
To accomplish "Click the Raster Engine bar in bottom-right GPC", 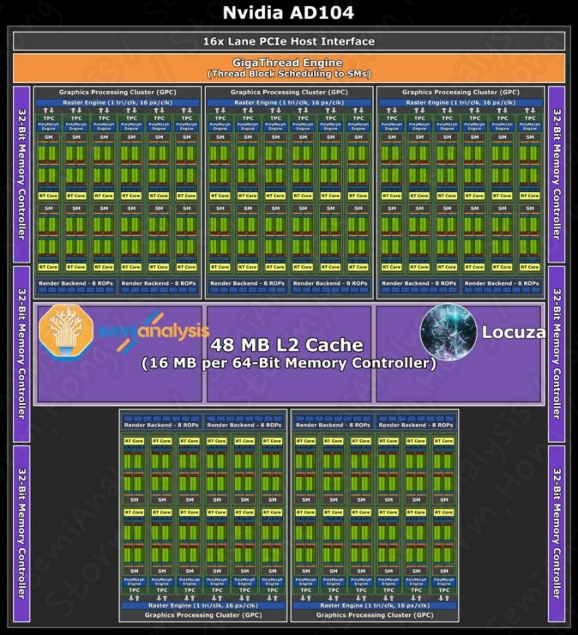I will (x=375, y=606).
